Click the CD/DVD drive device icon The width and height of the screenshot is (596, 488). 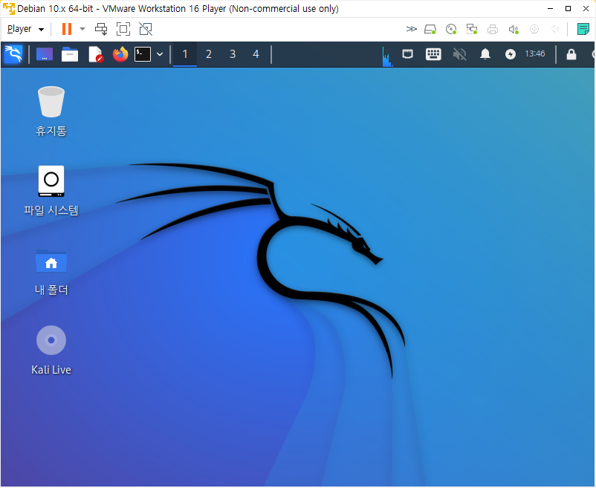451,29
